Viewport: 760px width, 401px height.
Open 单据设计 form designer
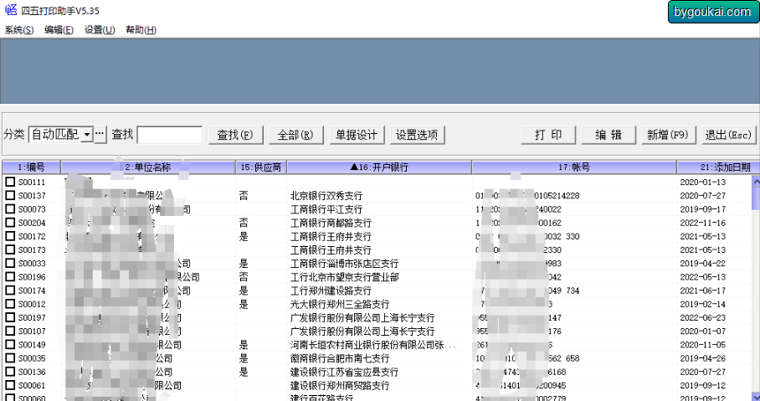357,135
